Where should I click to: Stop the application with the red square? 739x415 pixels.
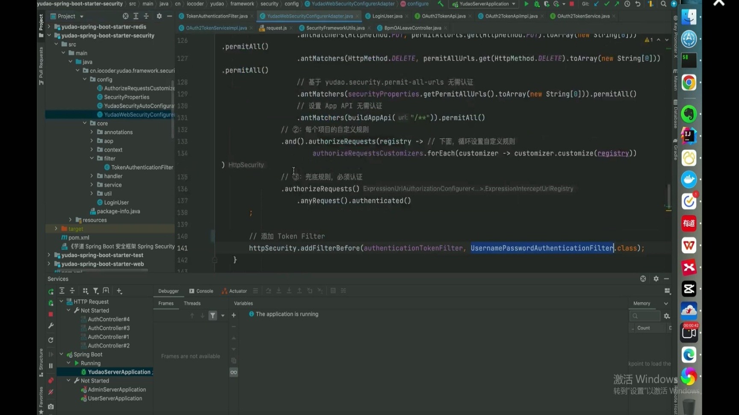[571, 4]
